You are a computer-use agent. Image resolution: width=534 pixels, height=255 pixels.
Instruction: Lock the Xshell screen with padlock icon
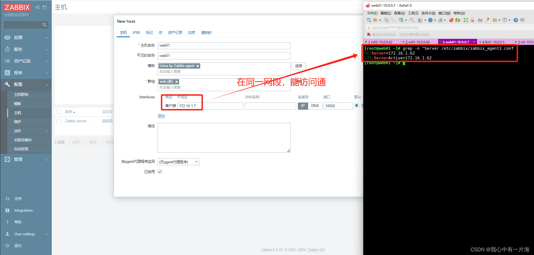point(472,20)
